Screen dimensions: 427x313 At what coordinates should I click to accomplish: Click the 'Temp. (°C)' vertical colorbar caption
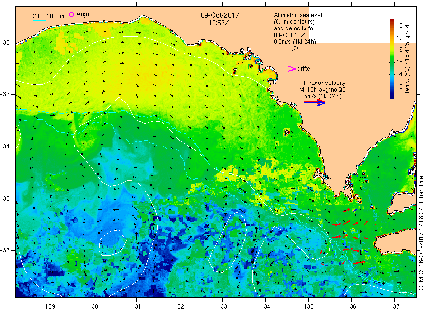(407, 81)
